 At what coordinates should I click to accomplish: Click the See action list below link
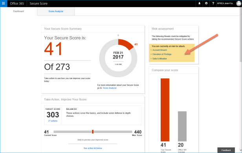[93, 148]
